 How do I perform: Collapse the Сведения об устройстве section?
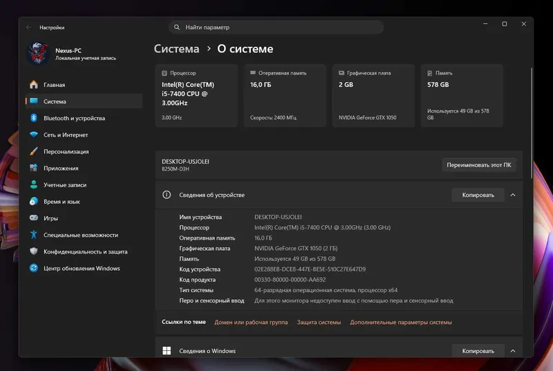coord(513,195)
